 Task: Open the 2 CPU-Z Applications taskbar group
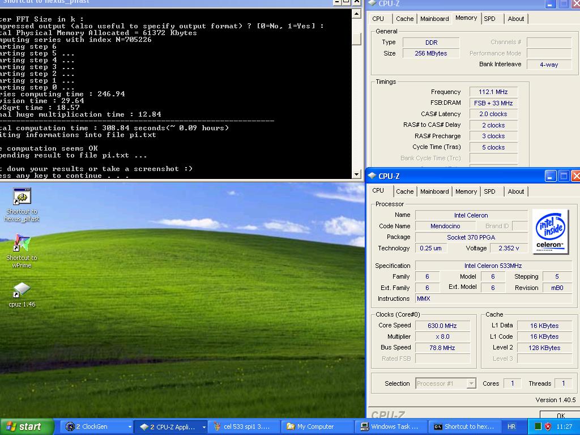pyautogui.click(x=169, y=427)
